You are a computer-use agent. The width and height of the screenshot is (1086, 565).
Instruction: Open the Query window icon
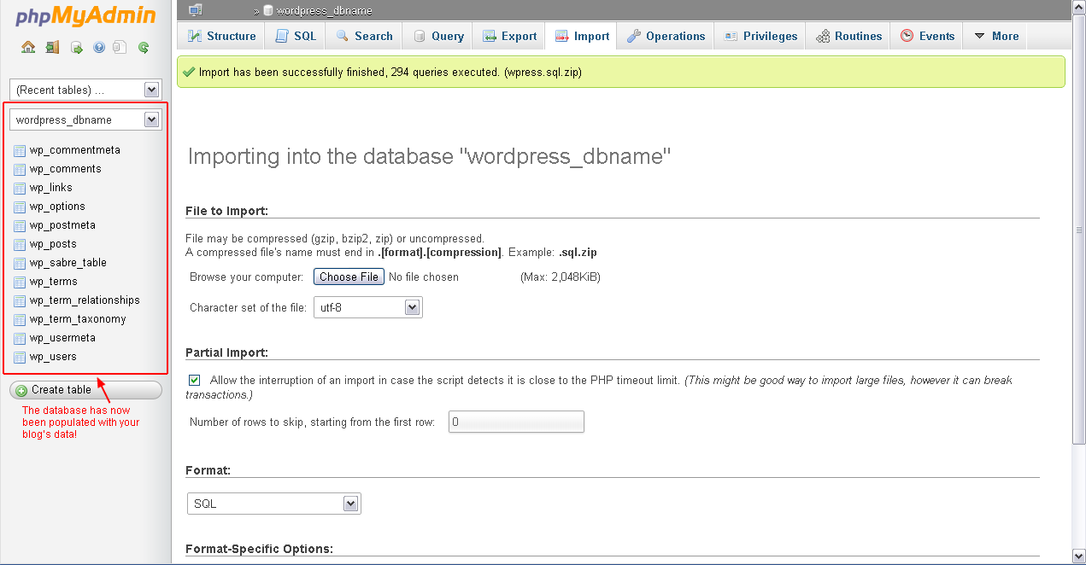pyautogui.click(x=76, y=48)
